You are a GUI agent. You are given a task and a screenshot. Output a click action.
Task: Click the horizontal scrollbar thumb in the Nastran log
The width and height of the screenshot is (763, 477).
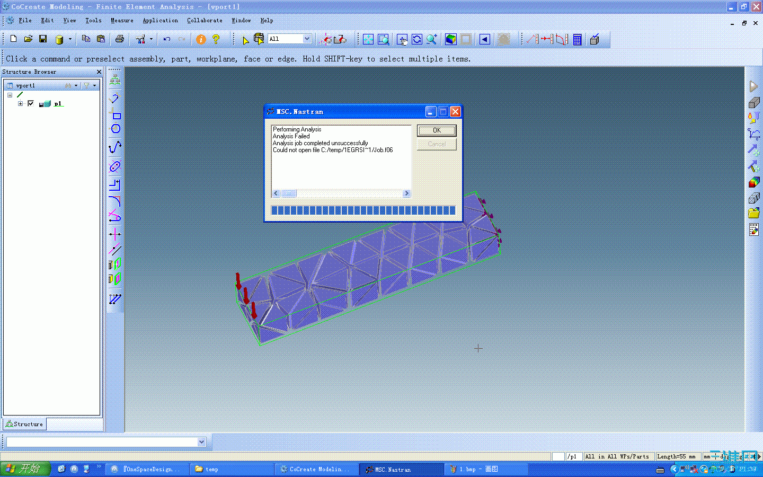coord(289,193)
